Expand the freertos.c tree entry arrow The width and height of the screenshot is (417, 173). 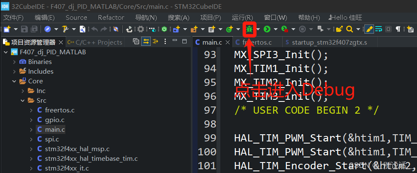point(32,110)
